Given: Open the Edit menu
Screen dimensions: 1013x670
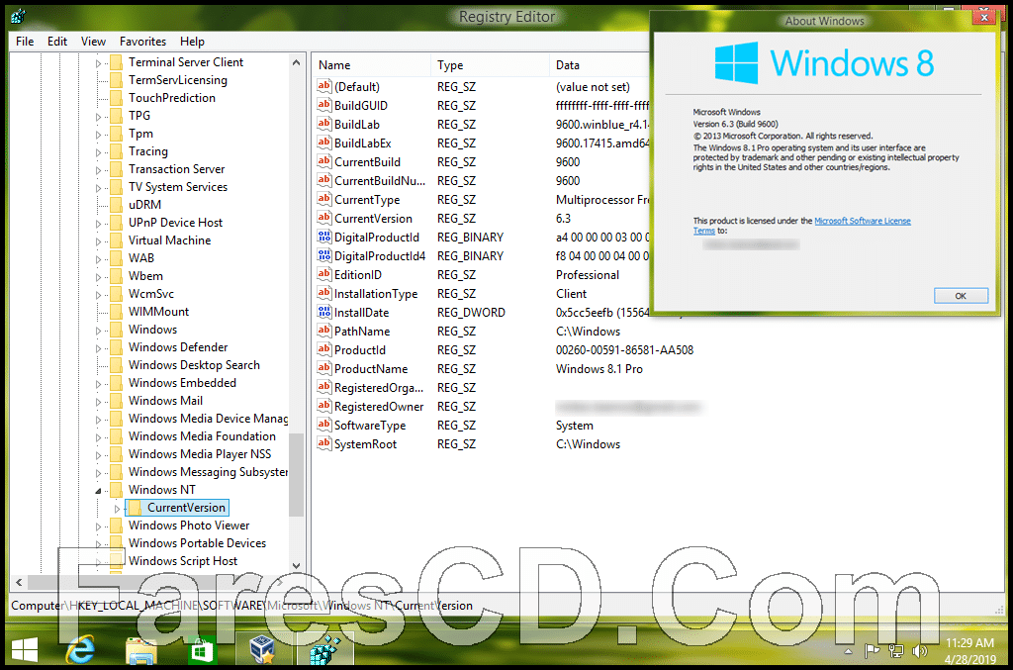Looking at the screenshot, I should 56,42.
